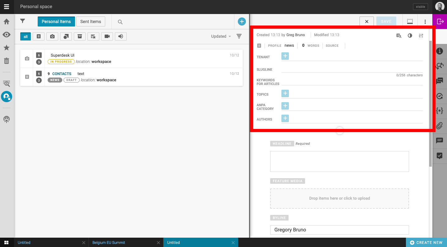Add ANPA Category with the plus button
Image resolution: width=447 pixels, height=247 pixels.
[285, 106]
